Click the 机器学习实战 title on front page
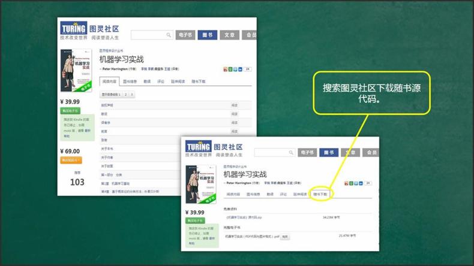Image resolution: width=474 pixels, height=266 pixels. 245,174
